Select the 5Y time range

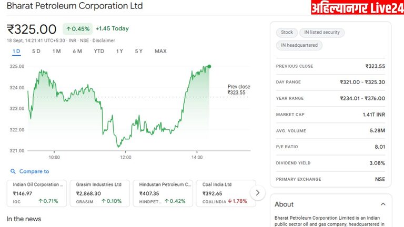click(139, 51)
